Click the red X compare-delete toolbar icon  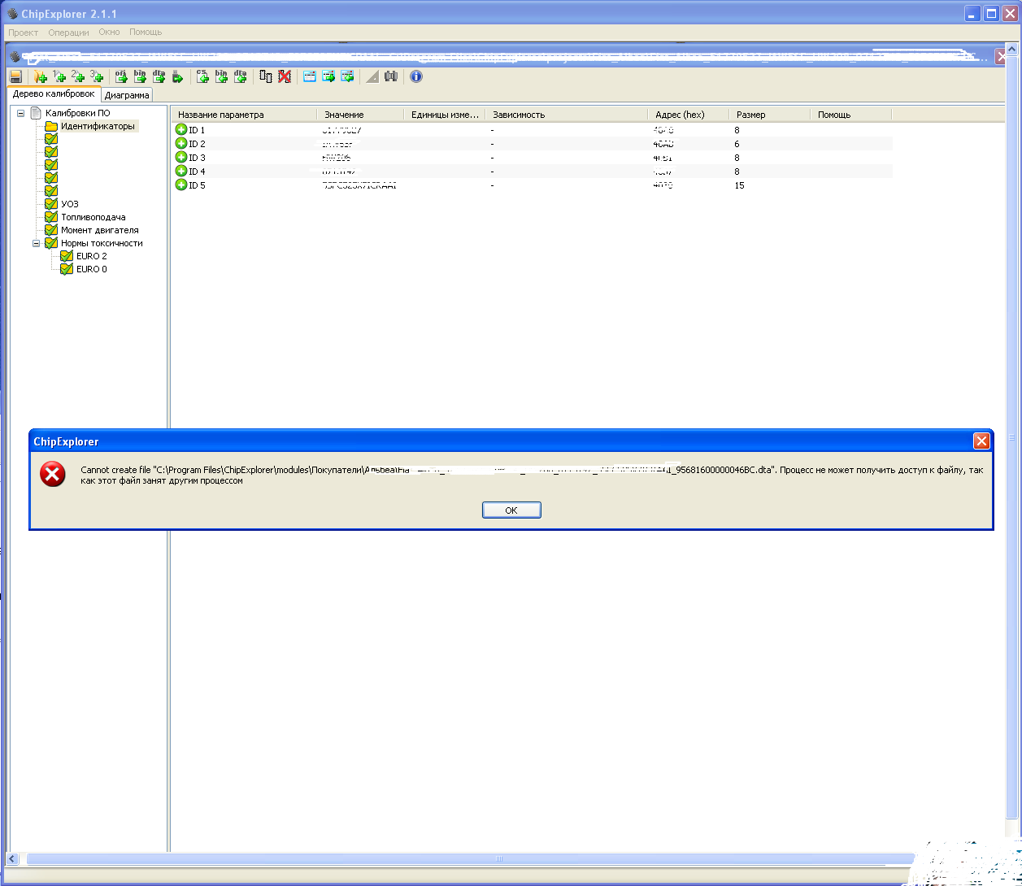click(x=284, y=76)
